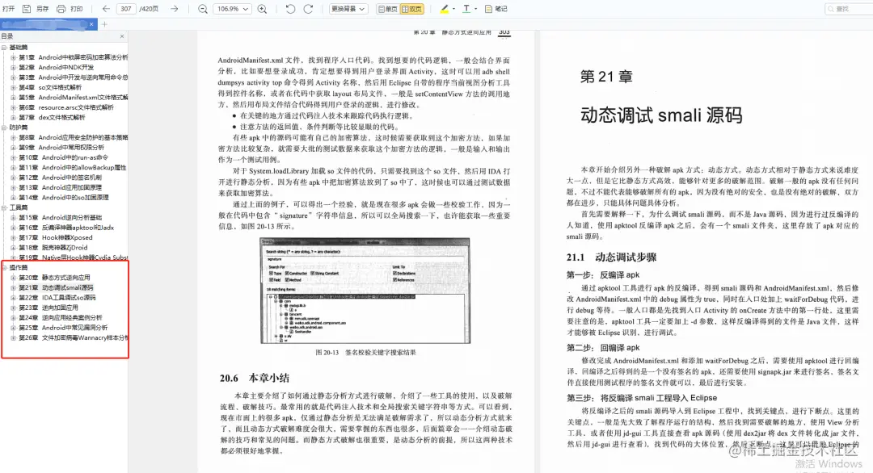
Task: Switch to 单页 single page view
Action: 387,9
